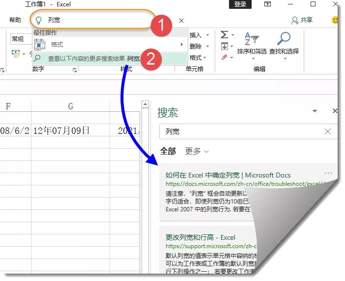Open ribbon display options icon
Image resolution: width=345 pixels, height=281 pixels.
pyautogui.click(x=267, y=4)
